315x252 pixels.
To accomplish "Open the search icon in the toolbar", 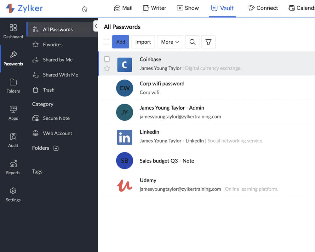I will point(192,42).
